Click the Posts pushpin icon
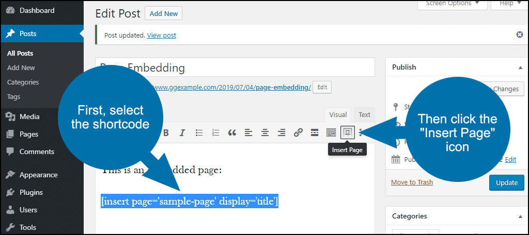Viewport: 529px width, 235px height. pos(10,33)
